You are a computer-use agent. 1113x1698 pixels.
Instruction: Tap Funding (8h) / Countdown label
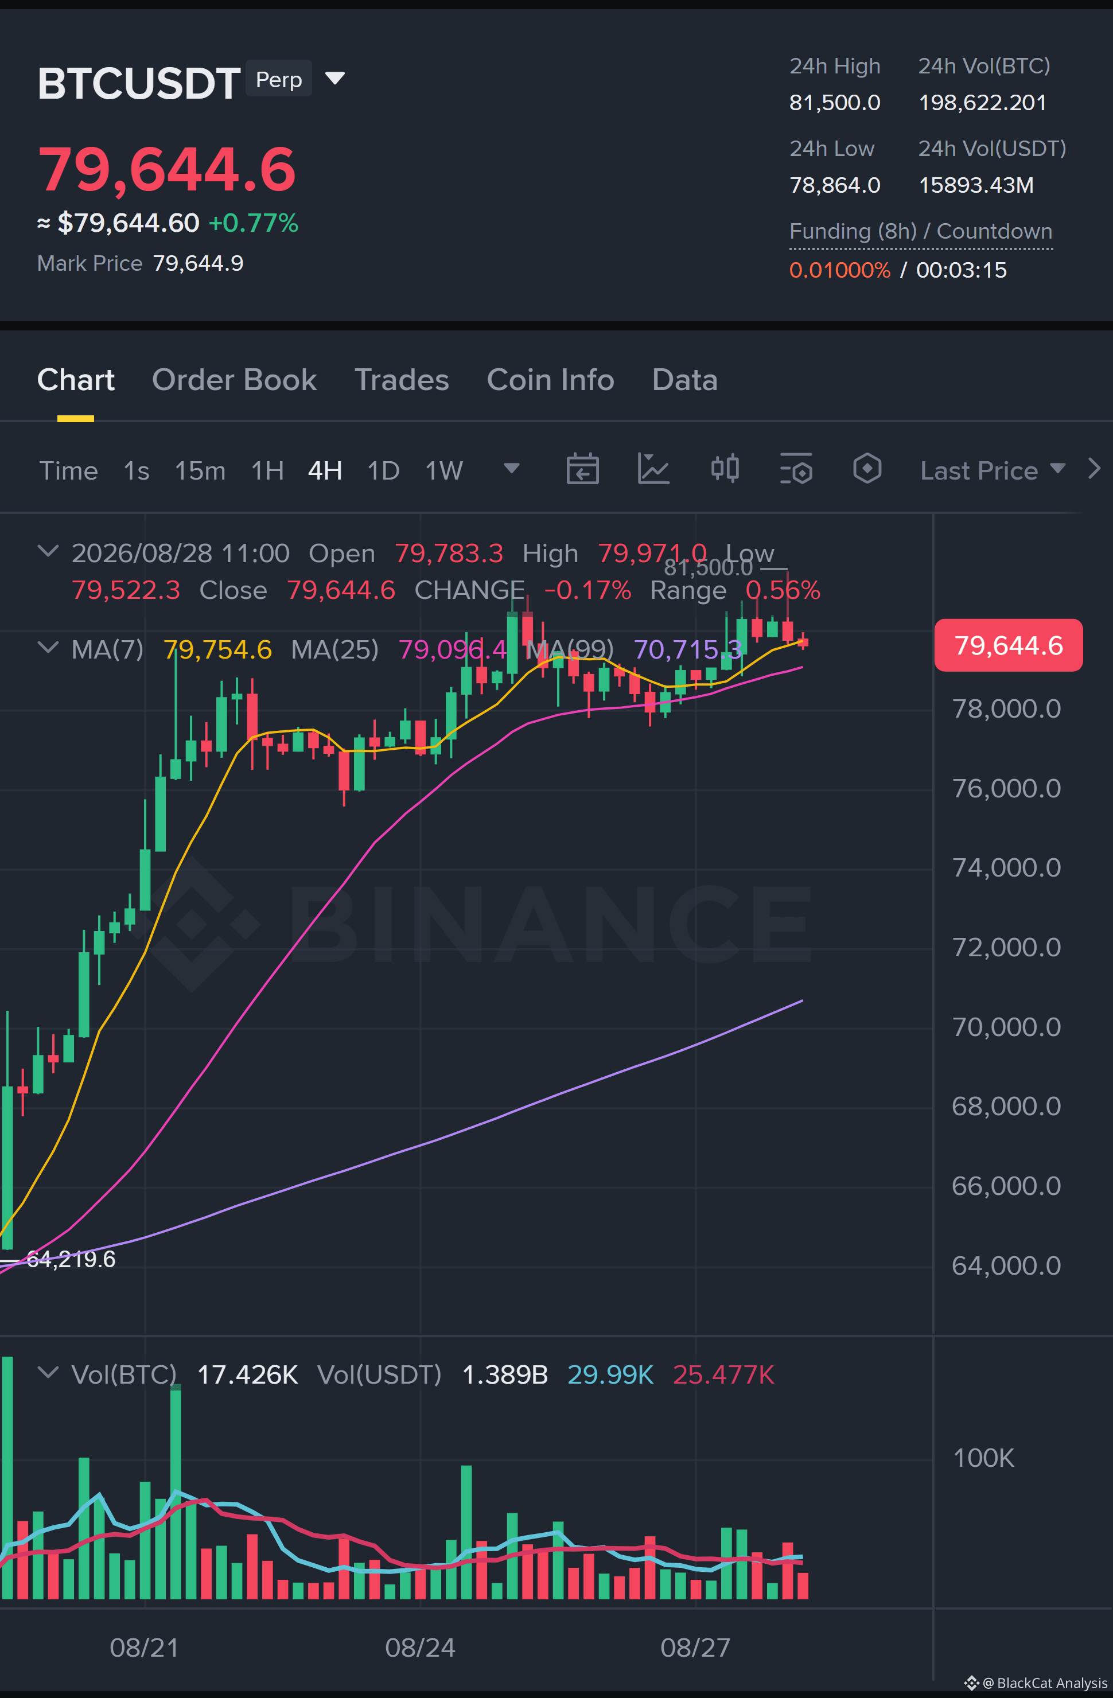pos(920,231)
